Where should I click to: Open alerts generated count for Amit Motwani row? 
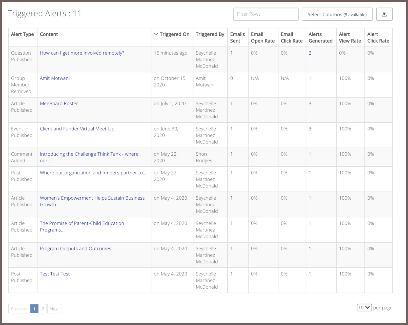click(x=310, y=78)
